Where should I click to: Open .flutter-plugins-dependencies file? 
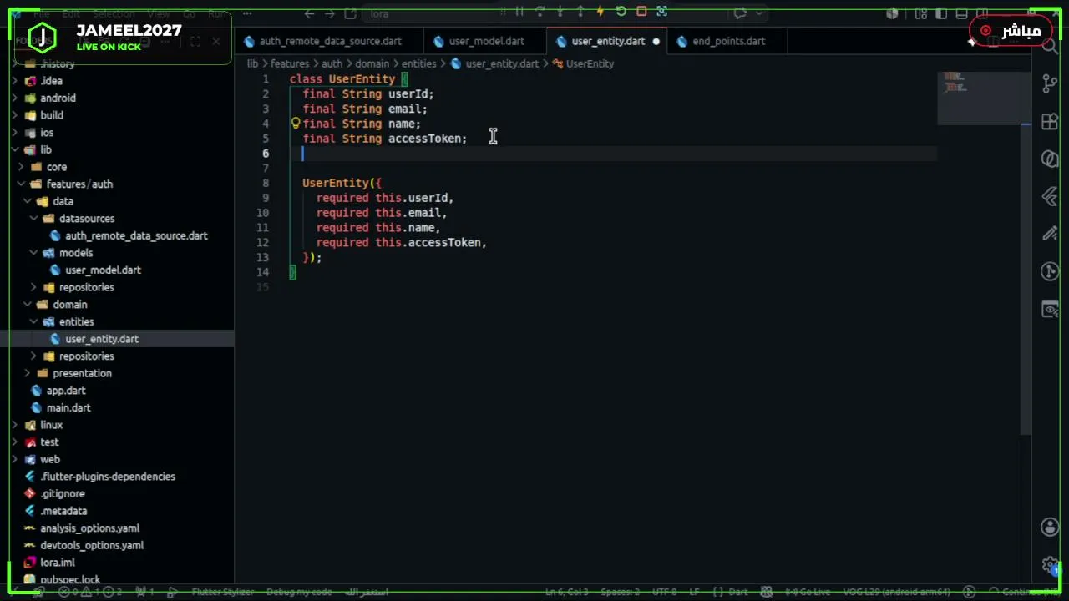click(x=108, y=477)
